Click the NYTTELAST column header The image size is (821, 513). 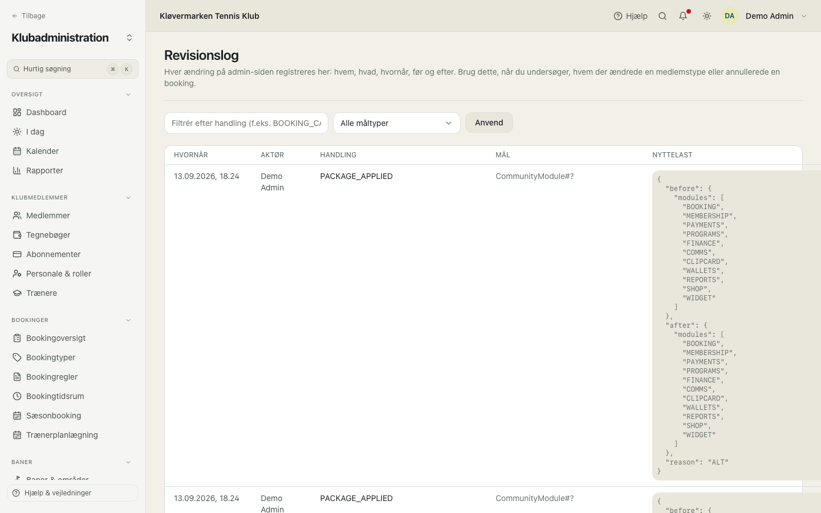(672, 155)
